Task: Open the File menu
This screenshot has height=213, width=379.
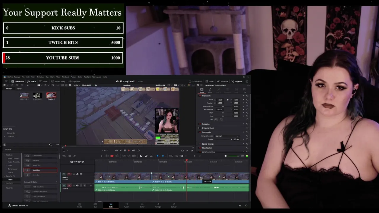Action: [x=23, y=77]
